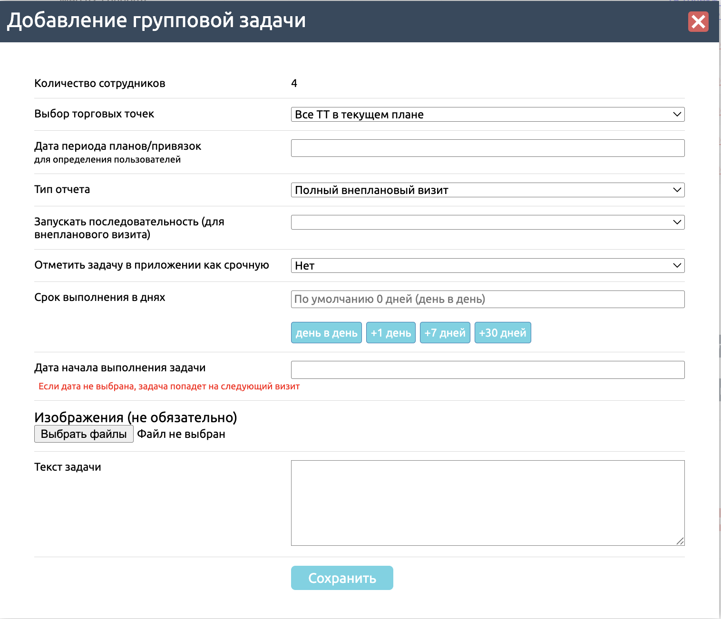Click the 'Тип отчета' label

pyautogui.click(x=62, y=190)
